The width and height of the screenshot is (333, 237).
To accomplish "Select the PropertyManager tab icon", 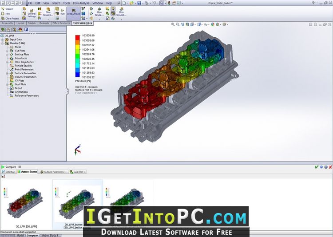I will [8, 30].
